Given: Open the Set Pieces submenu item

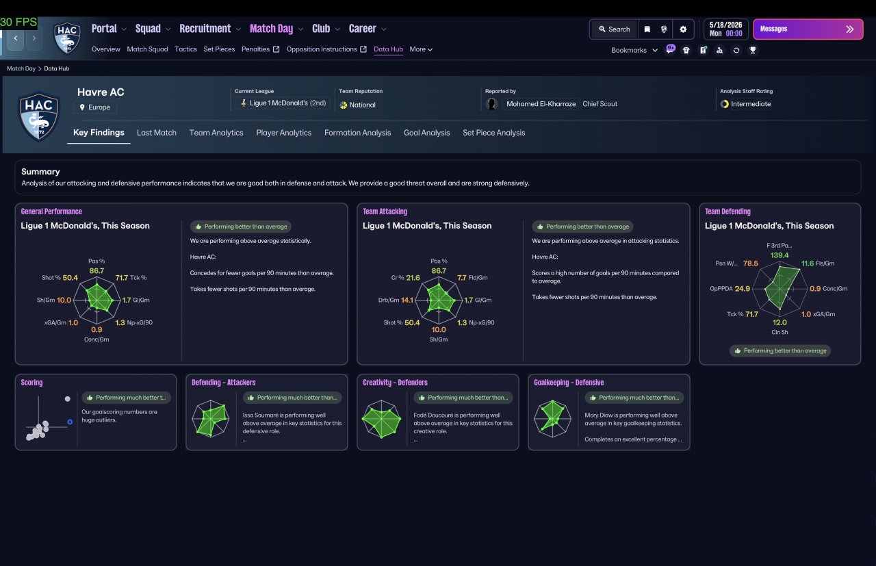Looking at the screenshot, I should tap(219, 49).
